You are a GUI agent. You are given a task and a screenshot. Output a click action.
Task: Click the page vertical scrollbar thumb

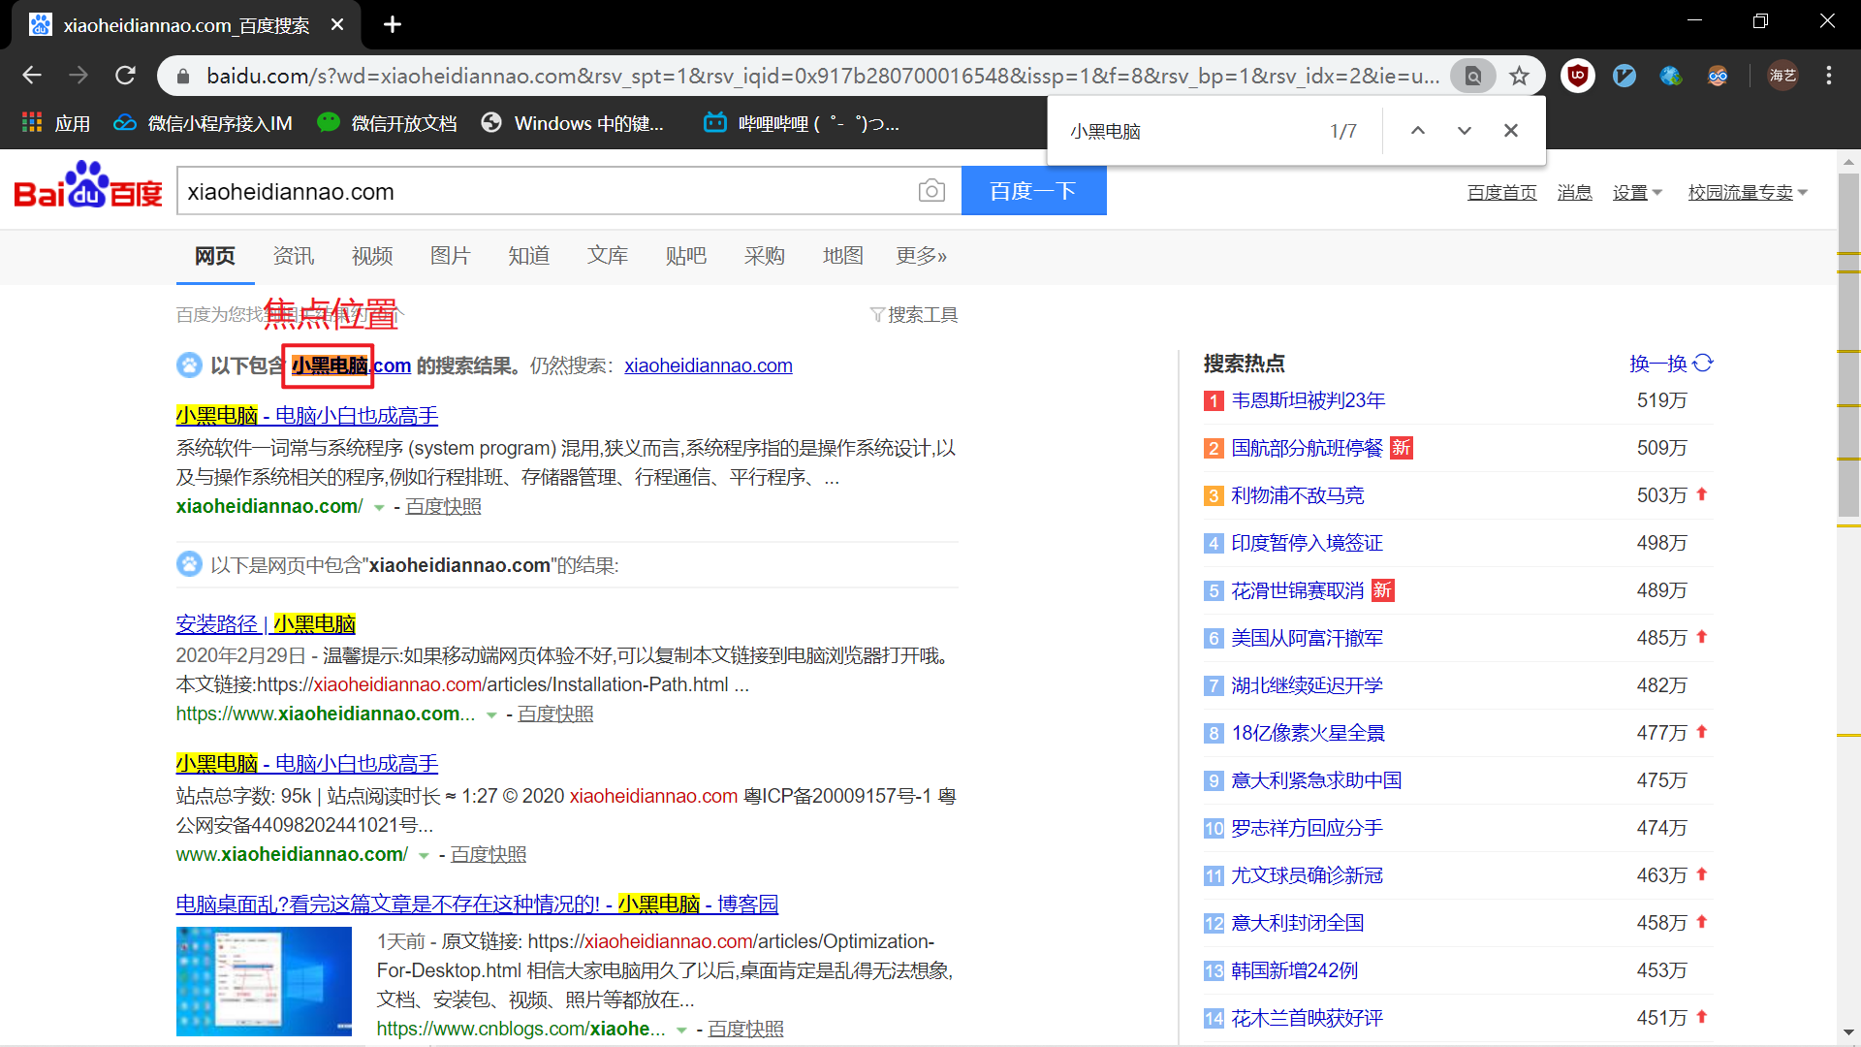click(x=1848, y=344)
